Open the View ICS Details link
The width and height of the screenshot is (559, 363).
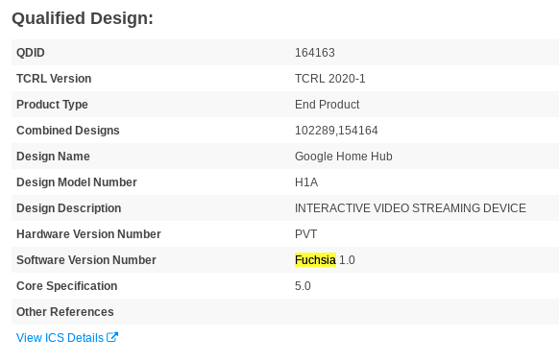(67, 338)
